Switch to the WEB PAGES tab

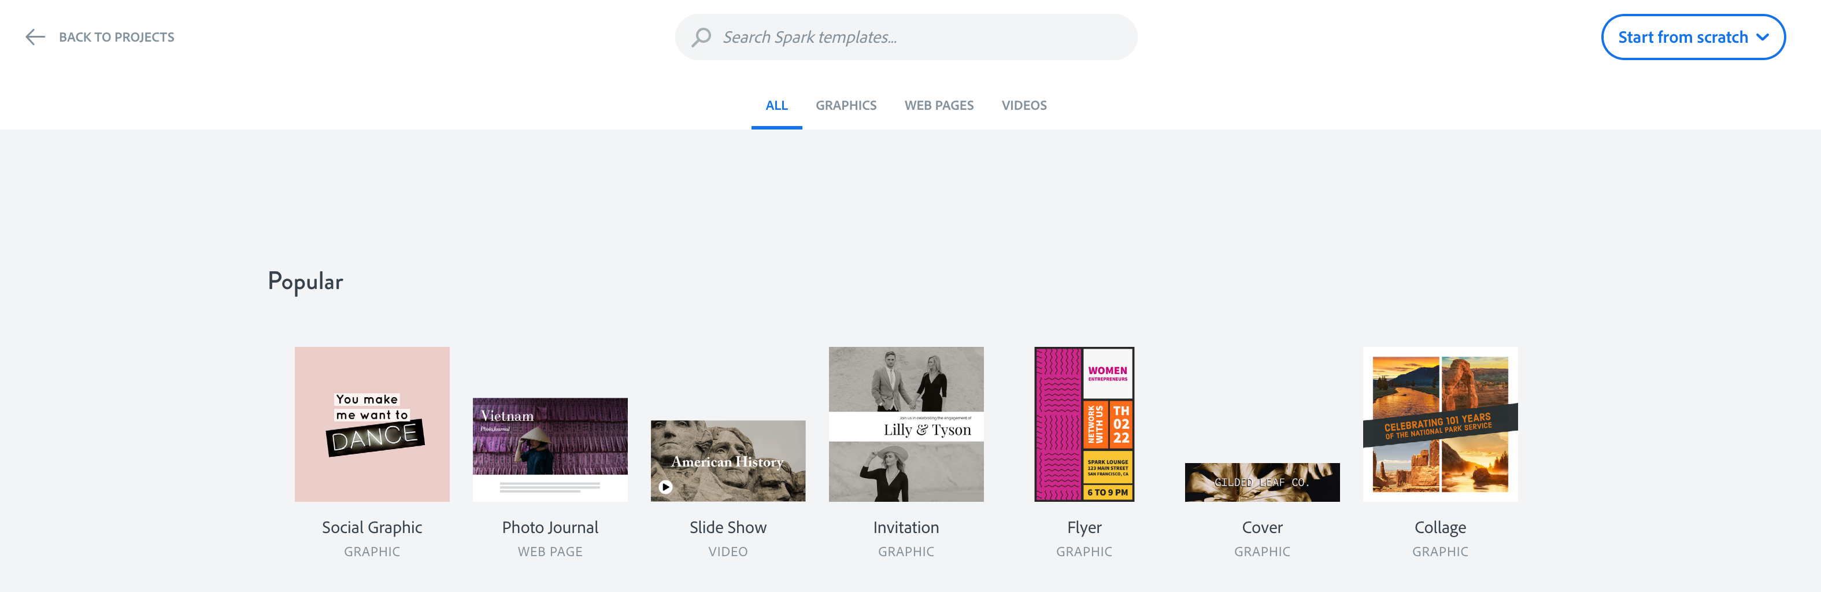939,105
